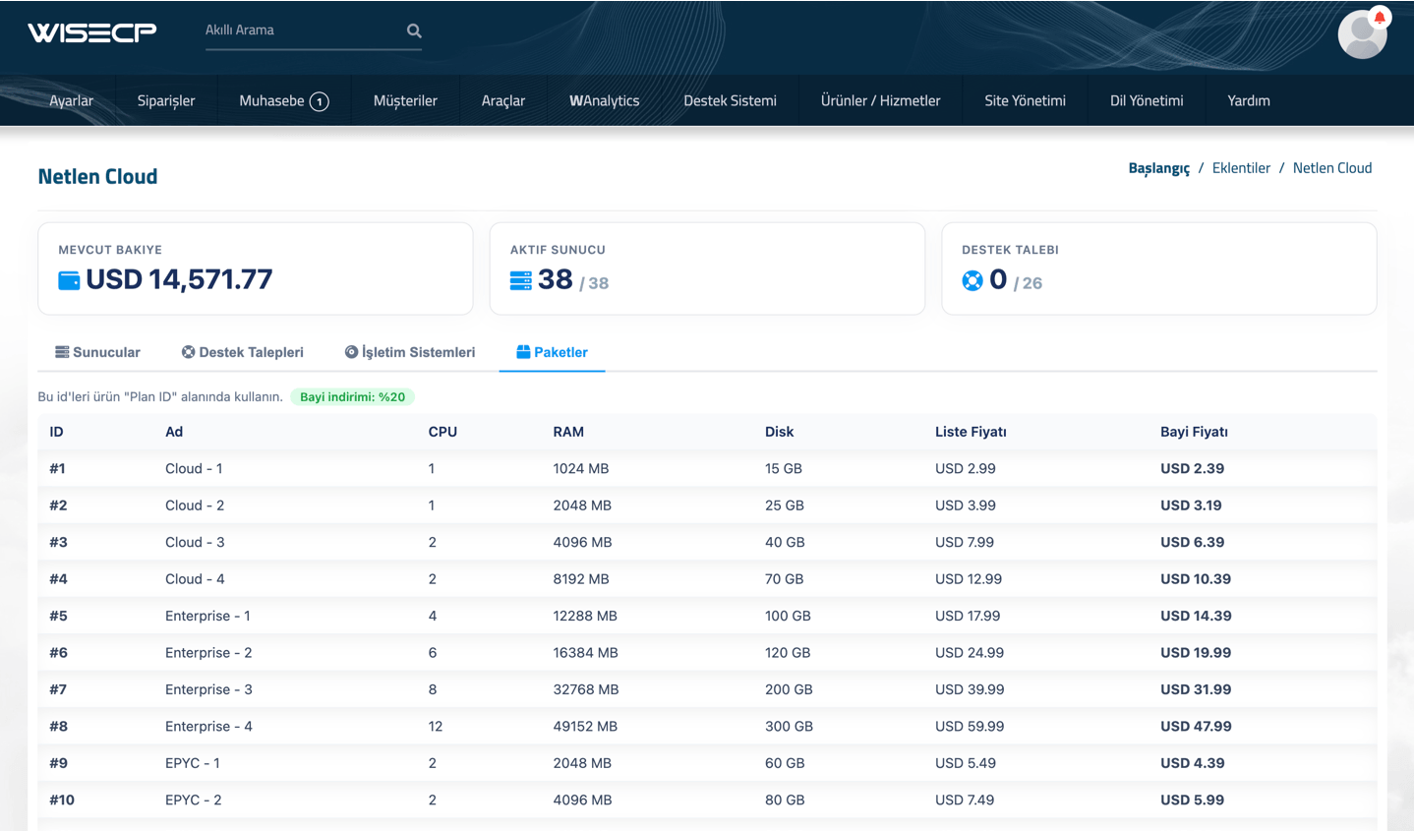Switch to the Destek Talepleri tab

click(x=242, y=352)
